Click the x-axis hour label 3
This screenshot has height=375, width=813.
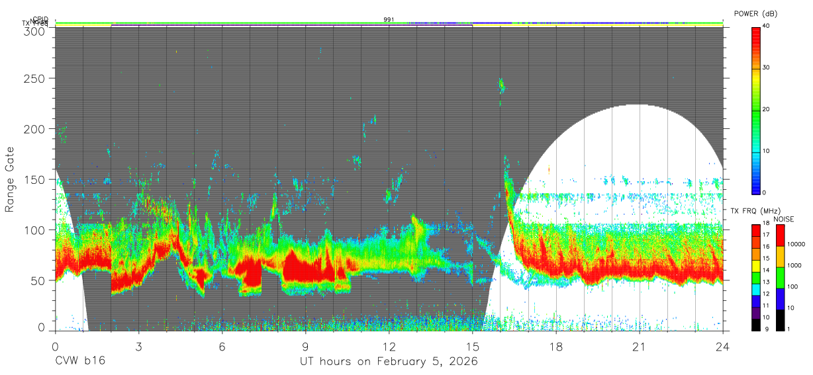point(139,346)
